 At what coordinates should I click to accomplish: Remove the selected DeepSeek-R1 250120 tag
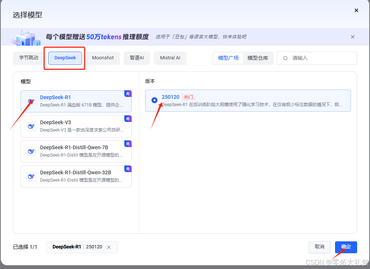tap(109, 247)
